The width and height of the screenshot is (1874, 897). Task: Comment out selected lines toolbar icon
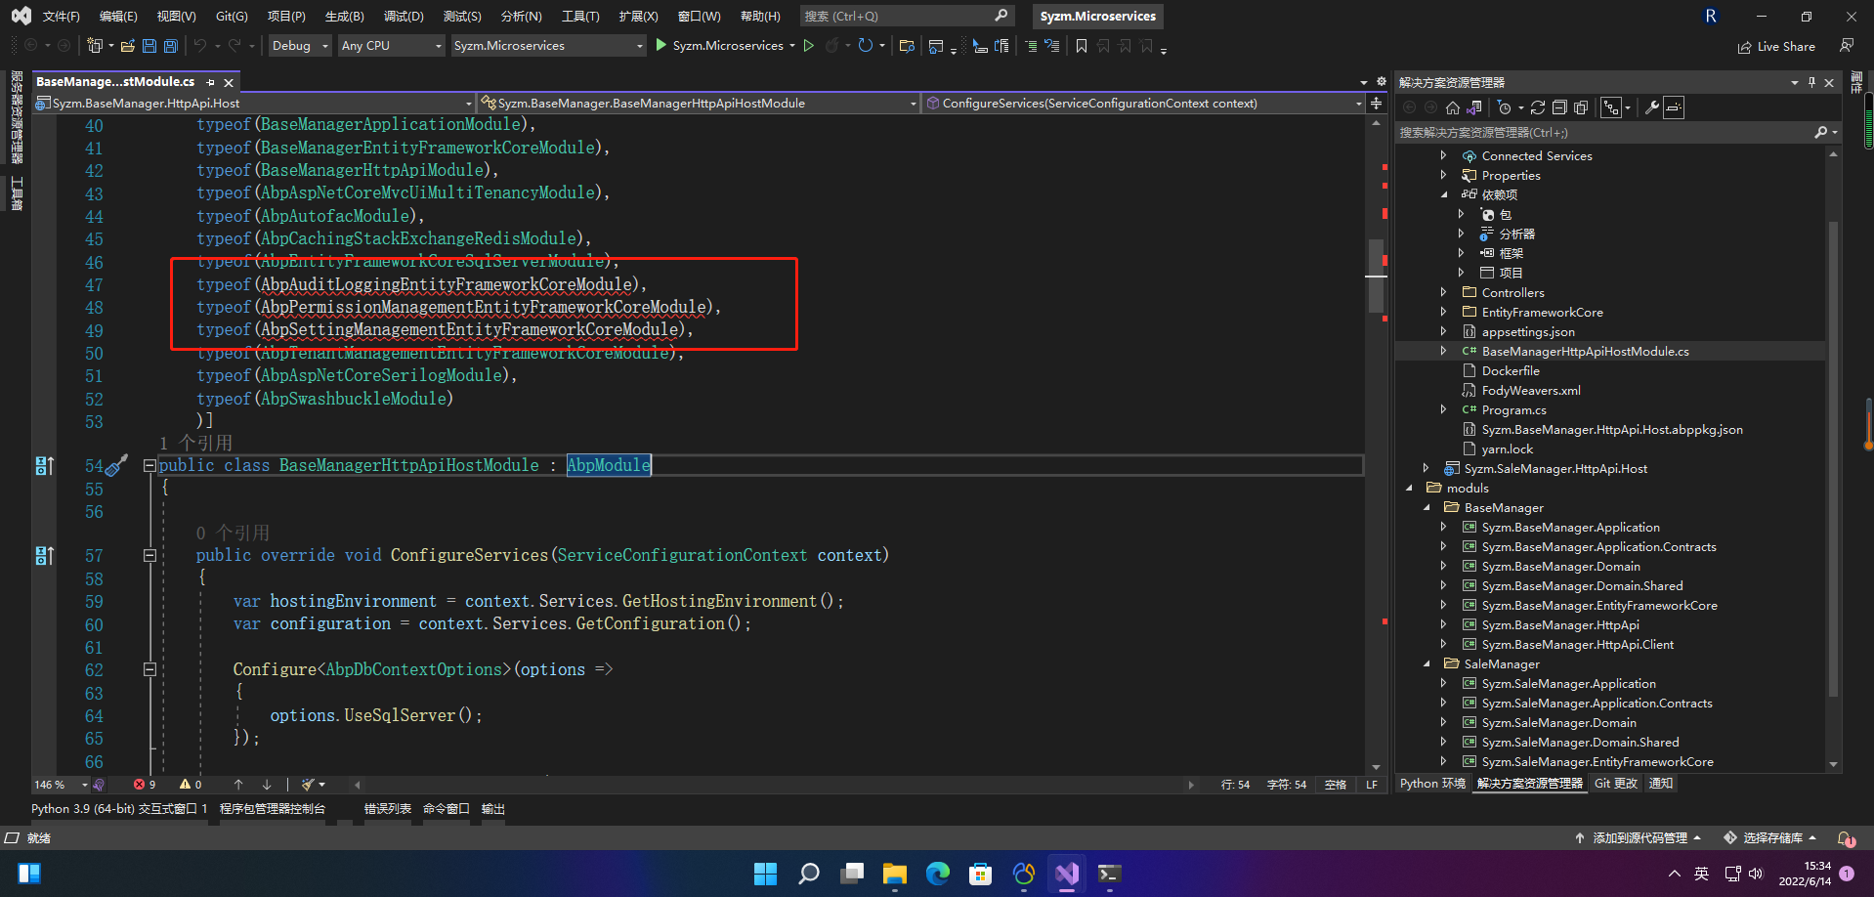pyautogui.click(x=1031, y=46)
